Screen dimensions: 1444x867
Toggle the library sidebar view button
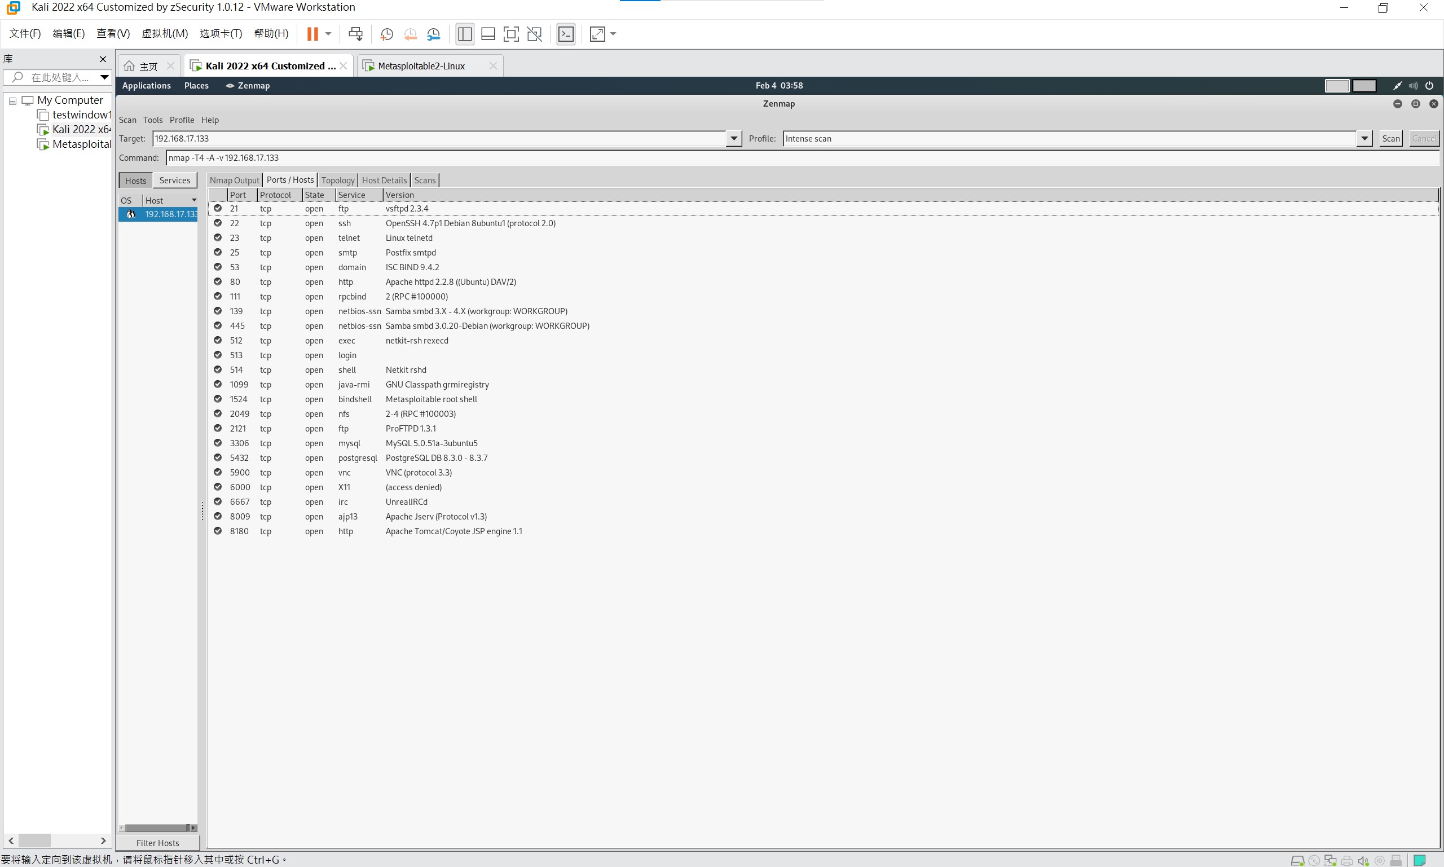pos(464,34)
